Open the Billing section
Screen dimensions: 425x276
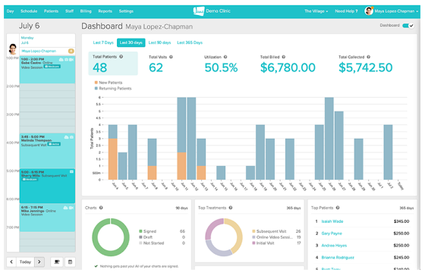point(86,11)
